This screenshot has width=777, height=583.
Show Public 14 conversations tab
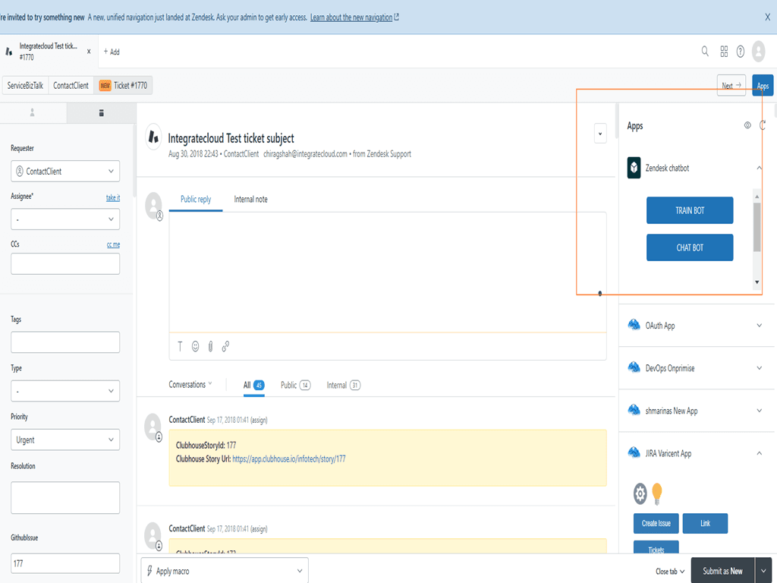pos(295,385)
